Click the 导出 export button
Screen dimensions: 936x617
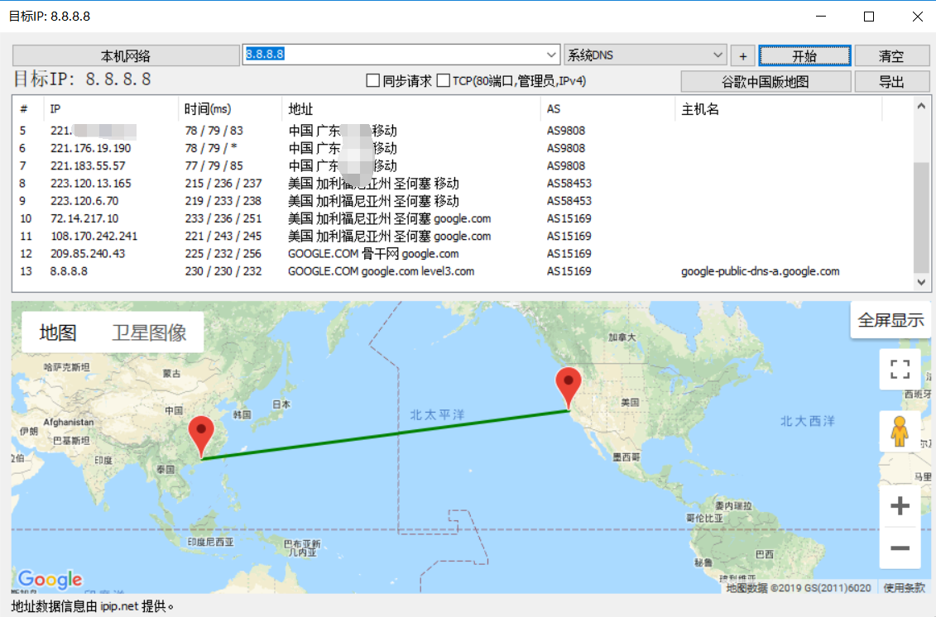(x=892, y=82)
